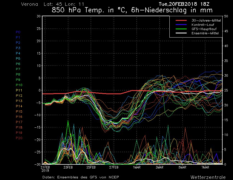Image resolution: width=233 pixels, height=180 pixels.
Task: Click the P17 orange ensemble label
Action: pyautogui.click(x=19, y=122)
